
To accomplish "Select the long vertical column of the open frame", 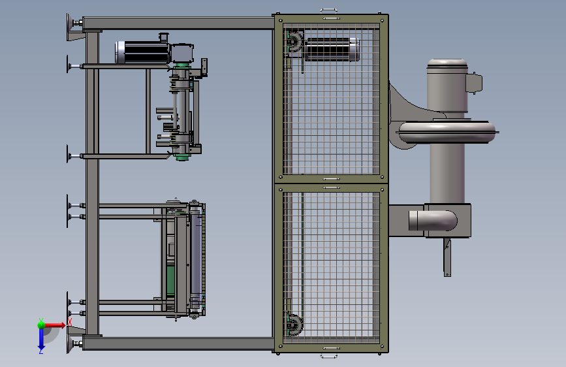I will 93,183.
